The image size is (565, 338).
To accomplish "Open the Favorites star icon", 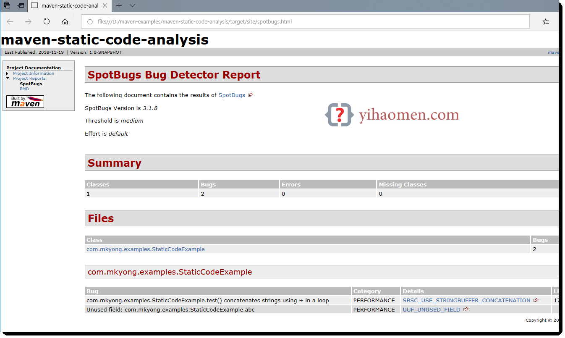I will click(546, 22).
